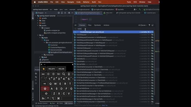Tap the Spotlight search key on the on-screen keyboard

click(x=64, y=74)
